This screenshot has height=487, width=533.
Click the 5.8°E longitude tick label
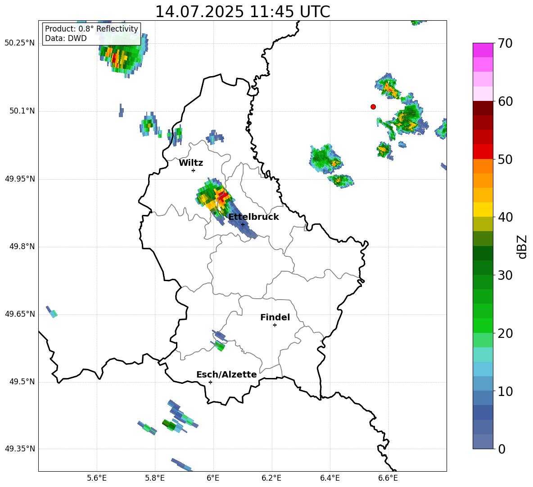155,478
